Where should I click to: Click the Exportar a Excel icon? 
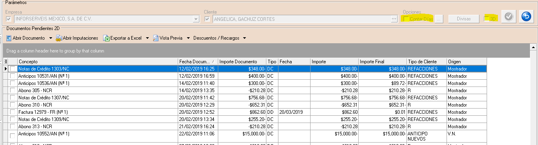coord(107,38)
